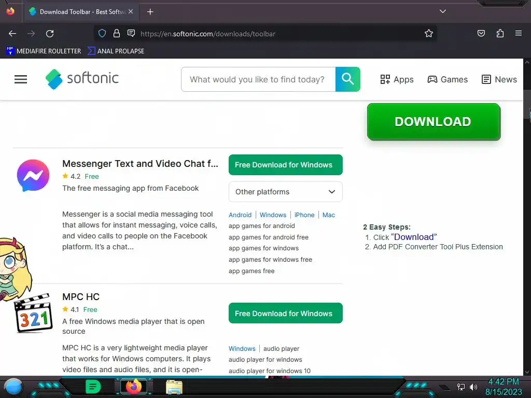Open MEDIAFIRE ROULETTER bookmark
This screenshot has width=531, height=398.
44,51
